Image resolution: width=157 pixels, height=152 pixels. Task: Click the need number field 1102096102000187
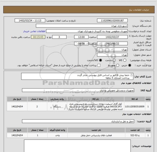pos(112,20)
